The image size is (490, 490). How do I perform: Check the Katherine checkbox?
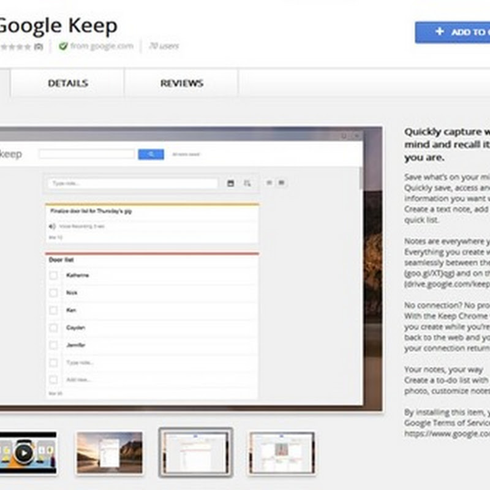pos(53,275)
